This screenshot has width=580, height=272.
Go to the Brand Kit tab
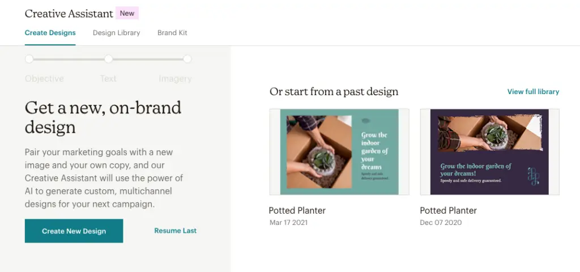click(x=172, y=33)
